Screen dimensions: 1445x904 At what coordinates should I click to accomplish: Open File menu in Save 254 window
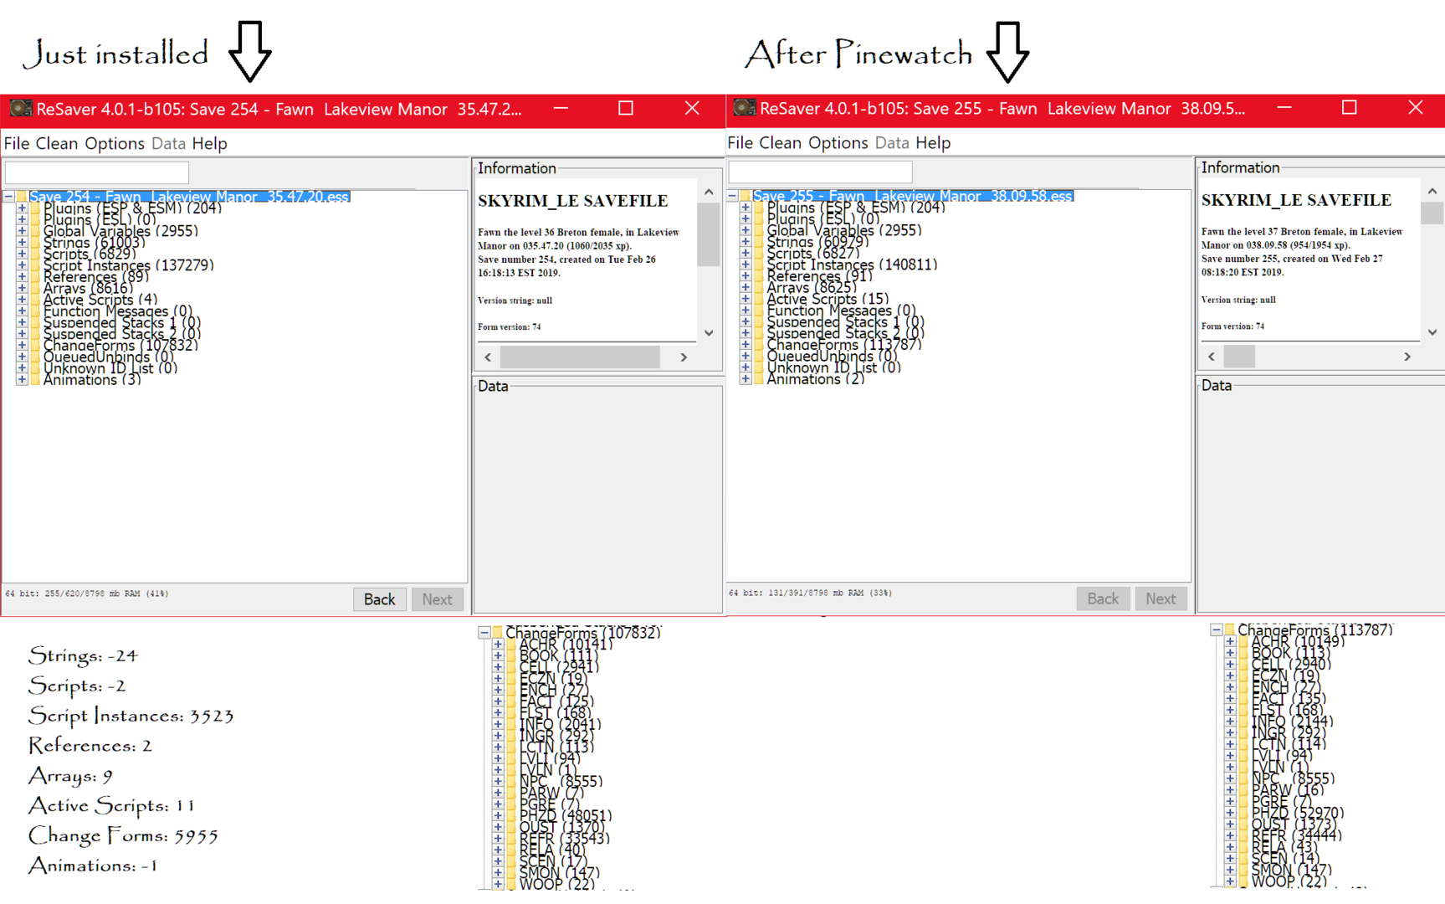pyautogui.click(x=17, y=143)
